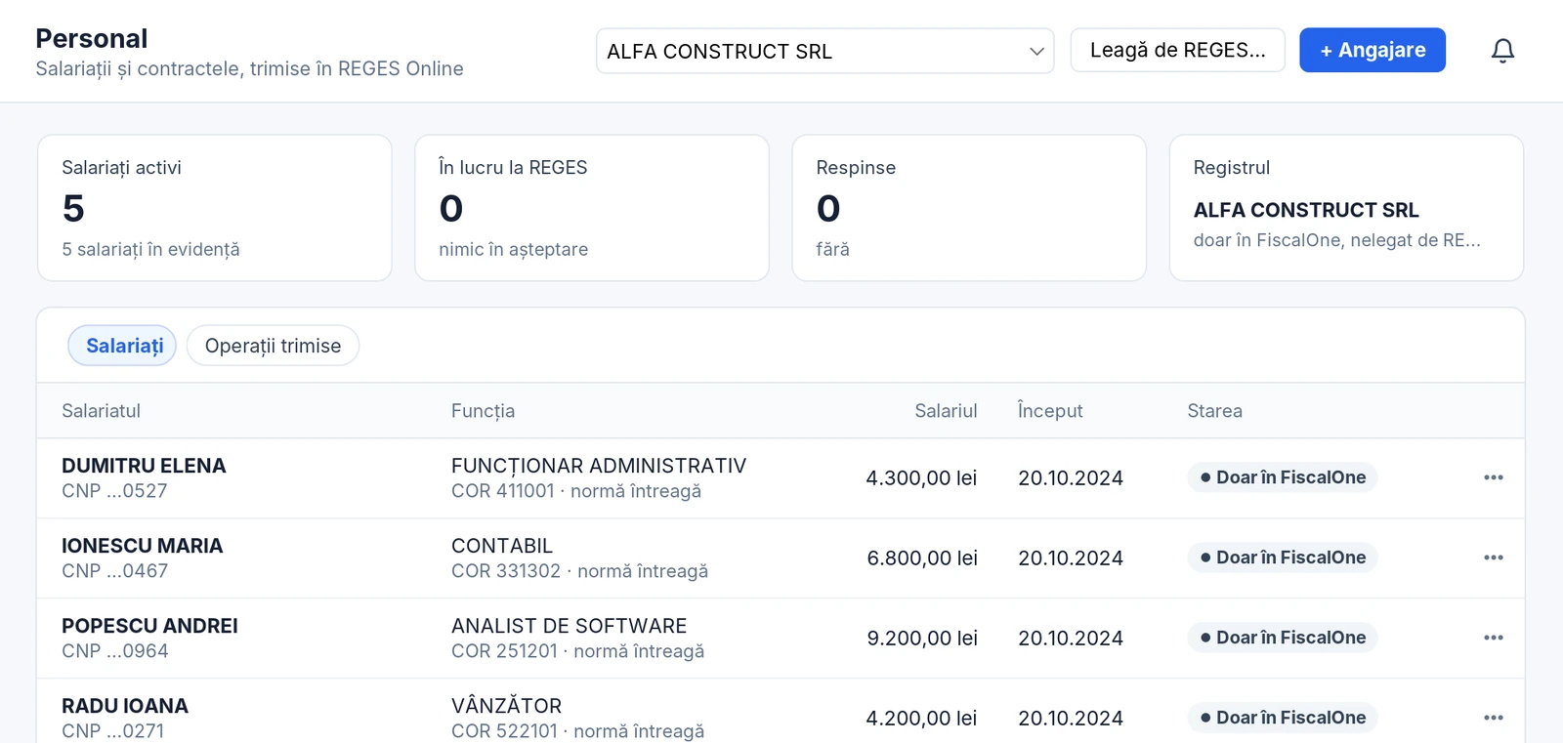
Task: Click the Început column header
Action: [1050, 411]
